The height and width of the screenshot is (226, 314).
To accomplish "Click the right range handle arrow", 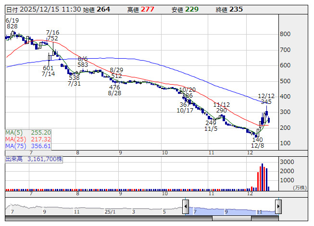I will pyautogui.click(x=278, y=206).
